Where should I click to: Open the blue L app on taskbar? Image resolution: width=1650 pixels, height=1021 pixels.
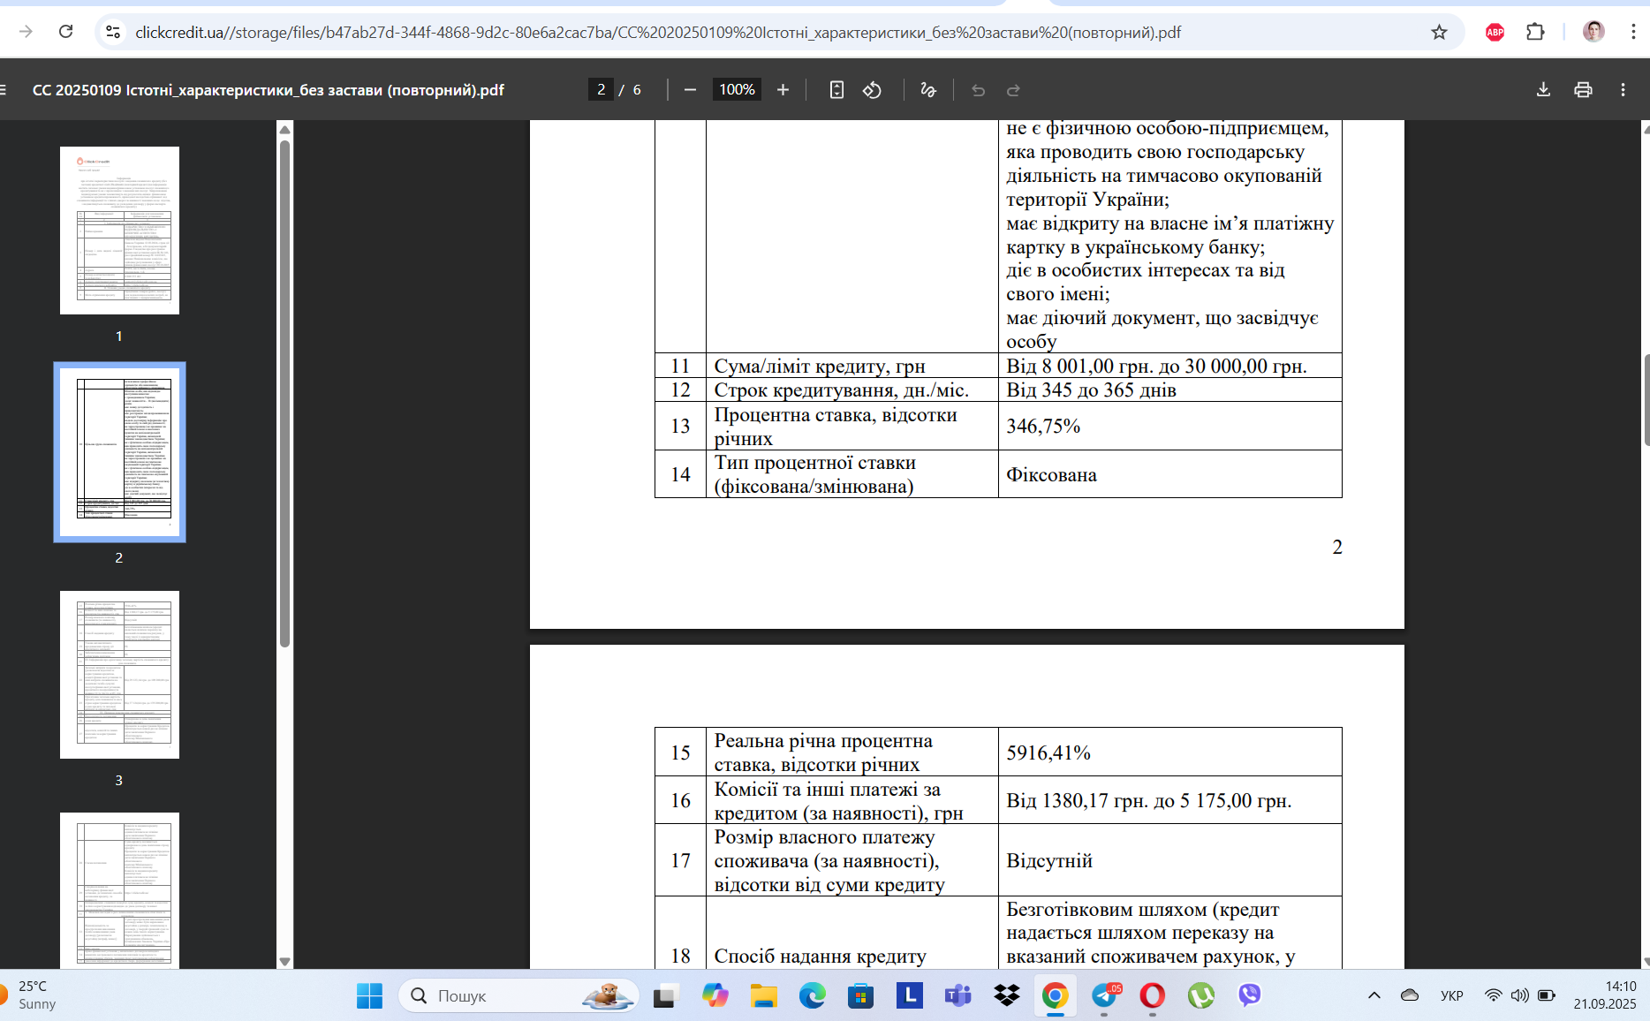click(x=909, y=995)
